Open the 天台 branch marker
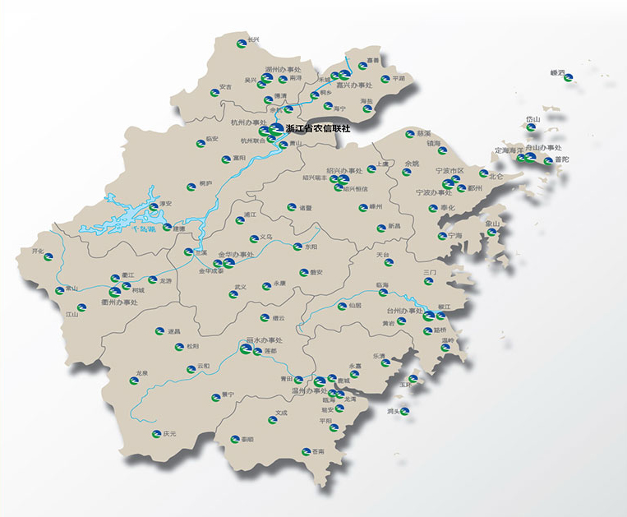This screenshot has width=627, height=517. [389, 262]
